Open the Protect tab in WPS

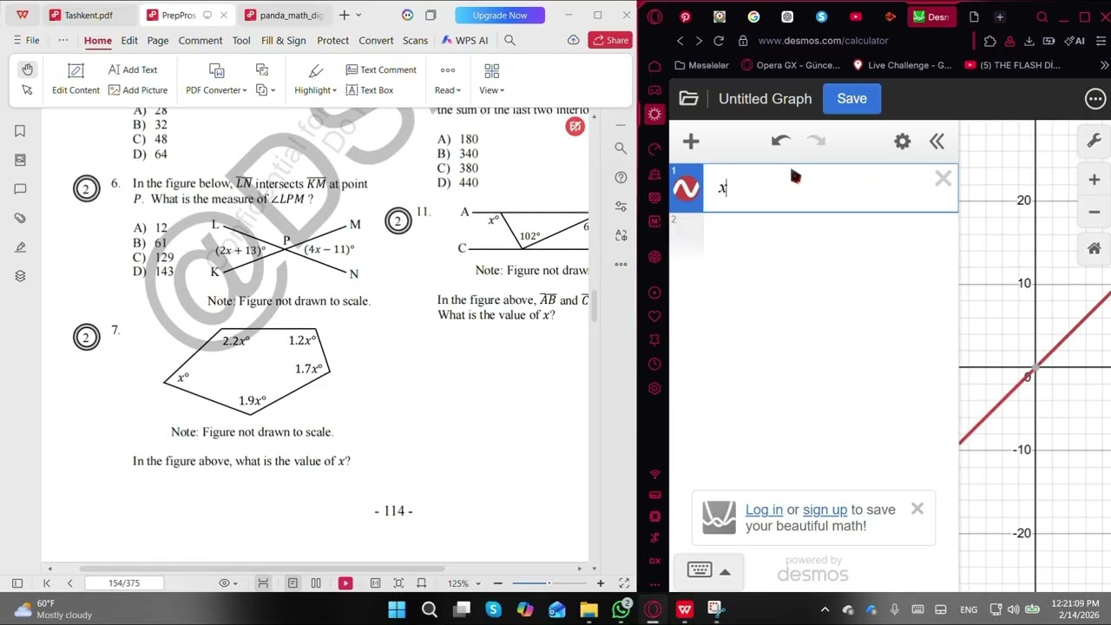pyautogui.click(x=332, y=40)
